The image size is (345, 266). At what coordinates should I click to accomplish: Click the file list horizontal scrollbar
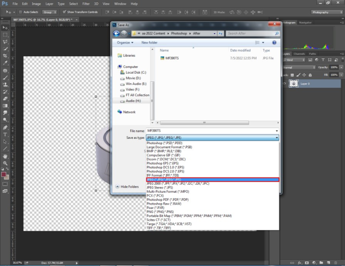204,123
